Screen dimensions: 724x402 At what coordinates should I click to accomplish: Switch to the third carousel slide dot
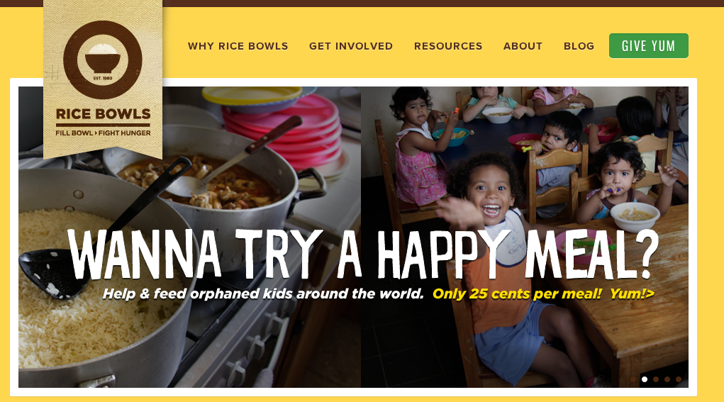(x=656, y=379)
